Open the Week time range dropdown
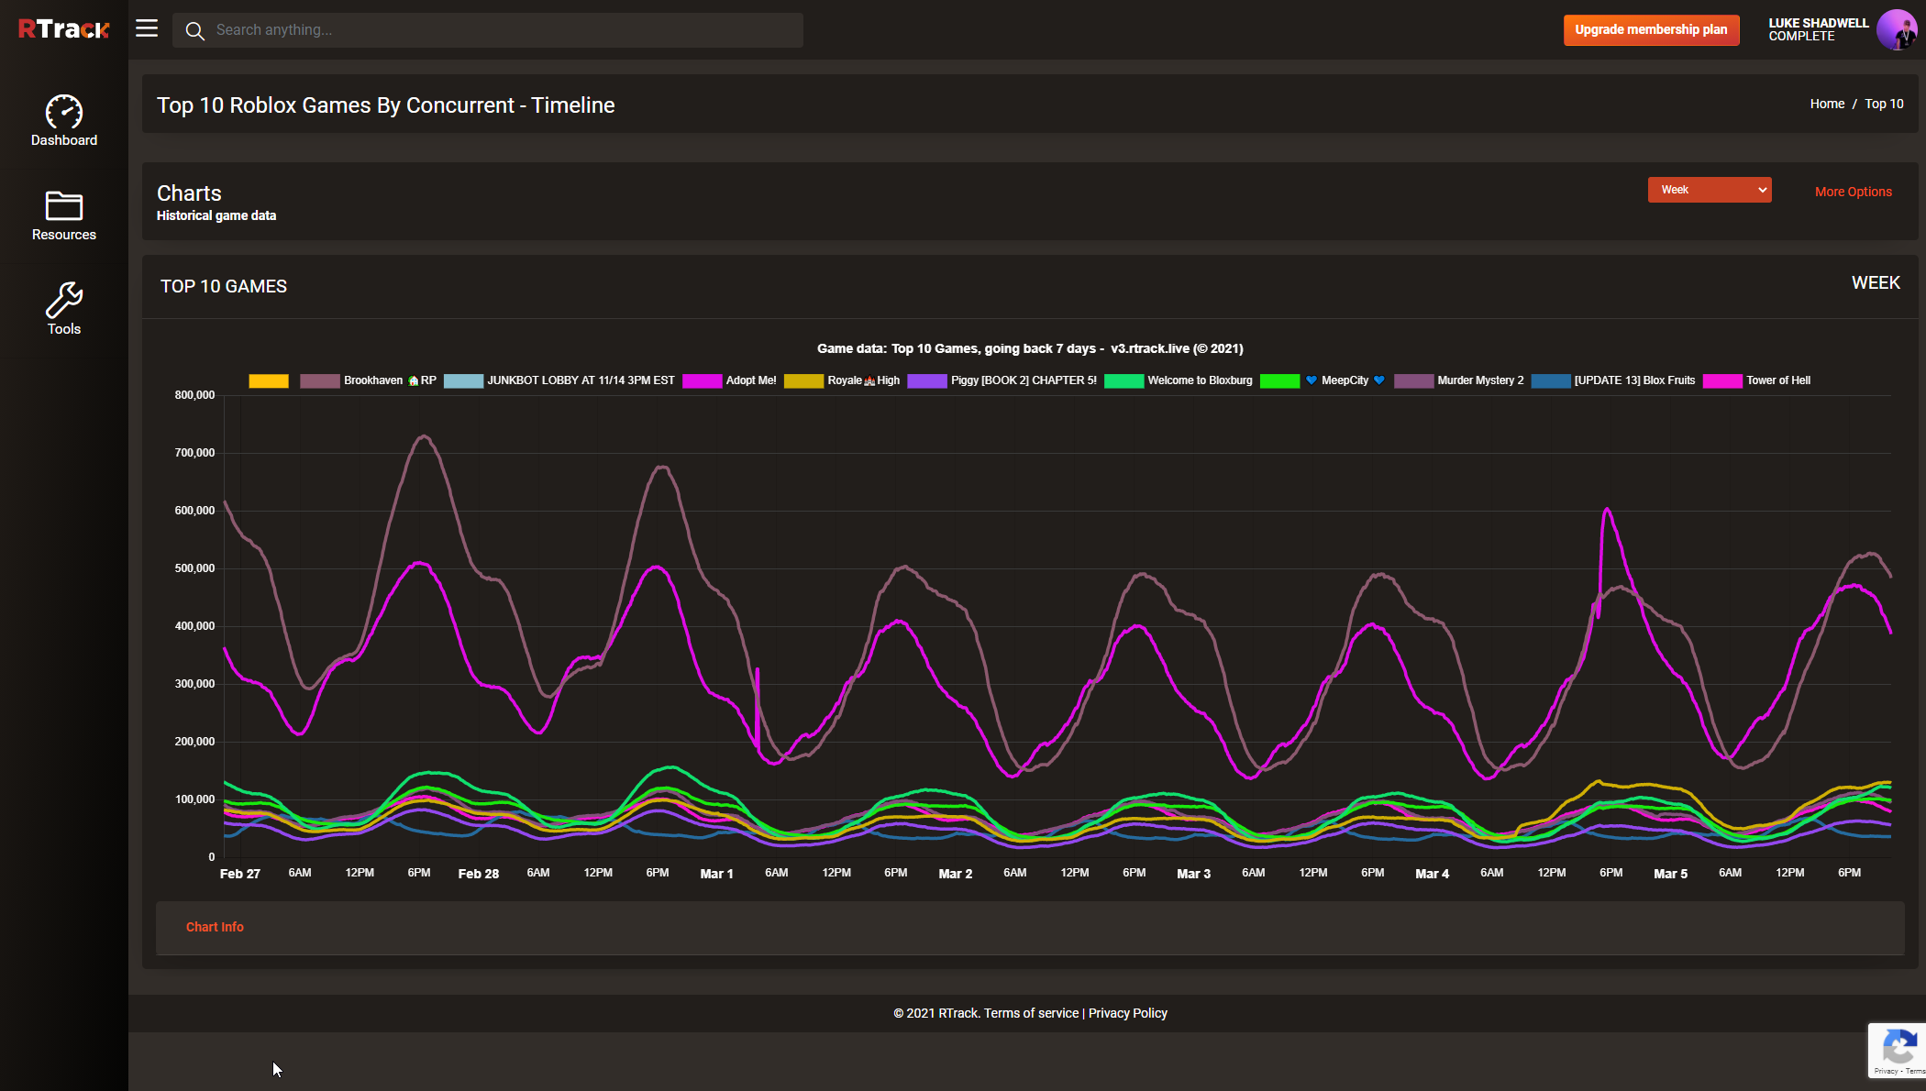 tap(1709, 190)
